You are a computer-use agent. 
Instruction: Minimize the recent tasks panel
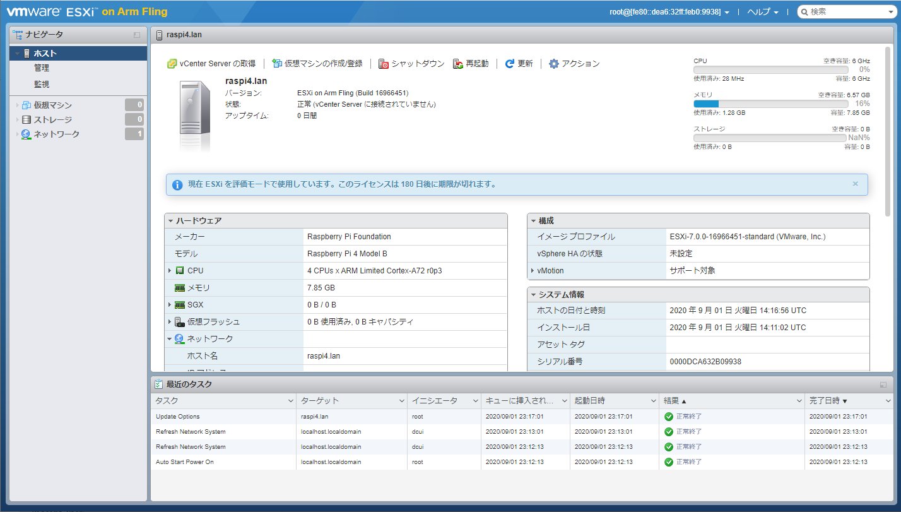(883, 384)
